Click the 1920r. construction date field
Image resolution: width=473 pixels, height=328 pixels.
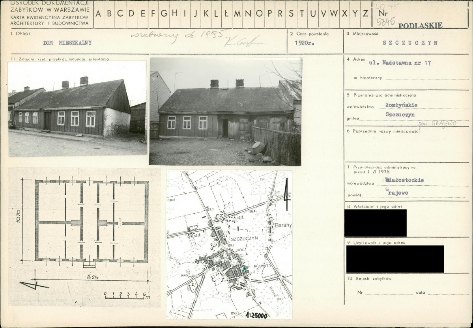[305, 43]
